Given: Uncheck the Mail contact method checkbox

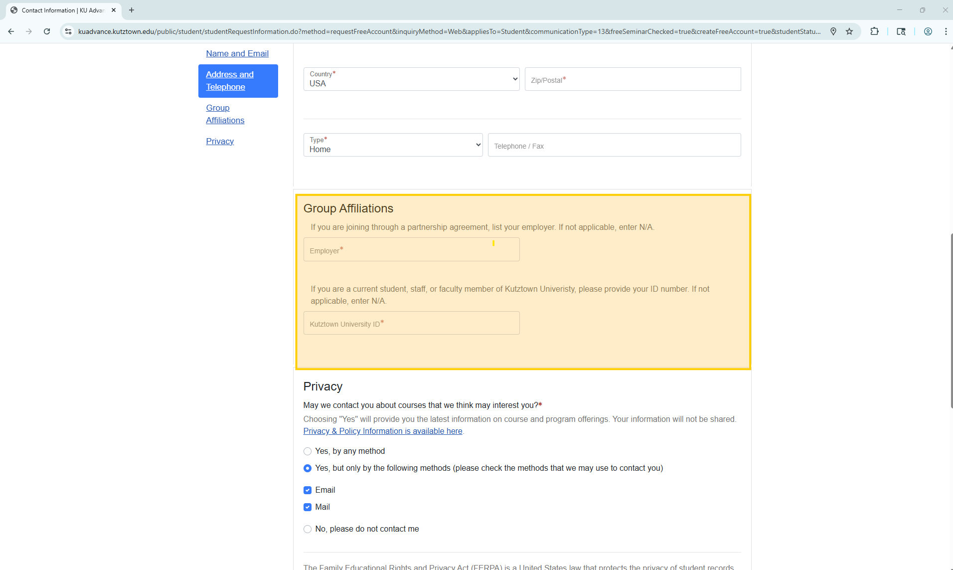Looking at the screenshot, I should (307, 507).
